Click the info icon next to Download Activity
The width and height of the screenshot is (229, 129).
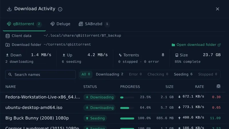pyautogui.click(x=60, y=9)
